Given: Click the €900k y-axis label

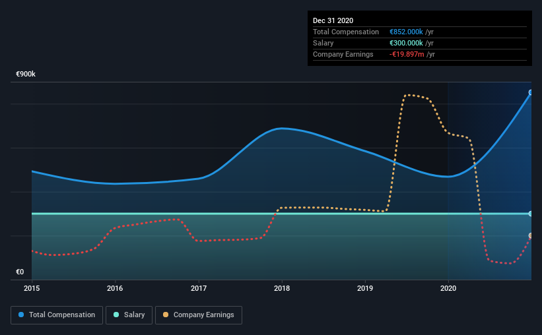Looking at the screenshot, I should tap(26, 74).
